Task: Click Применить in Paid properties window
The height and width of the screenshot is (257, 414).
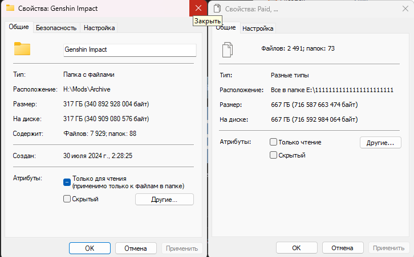Action: click(x=389, y=248)
